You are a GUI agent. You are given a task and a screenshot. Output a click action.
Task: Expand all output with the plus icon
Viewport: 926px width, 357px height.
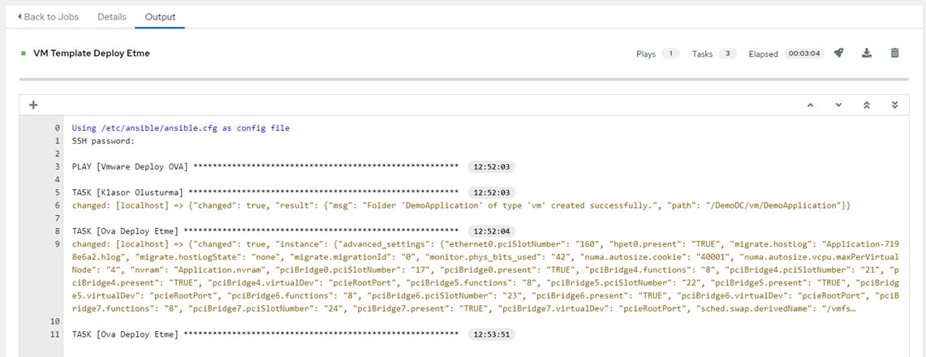coord(33,105)
